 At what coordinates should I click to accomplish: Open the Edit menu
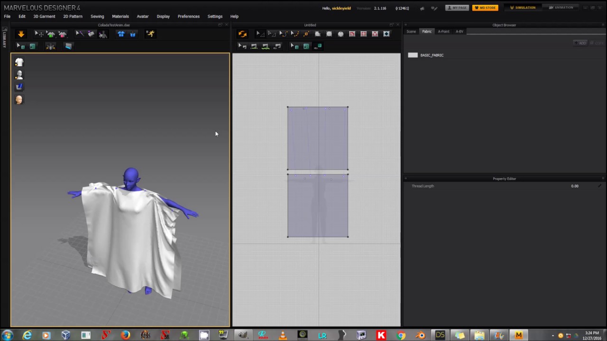pyautogui.click(x=22, y=16)
